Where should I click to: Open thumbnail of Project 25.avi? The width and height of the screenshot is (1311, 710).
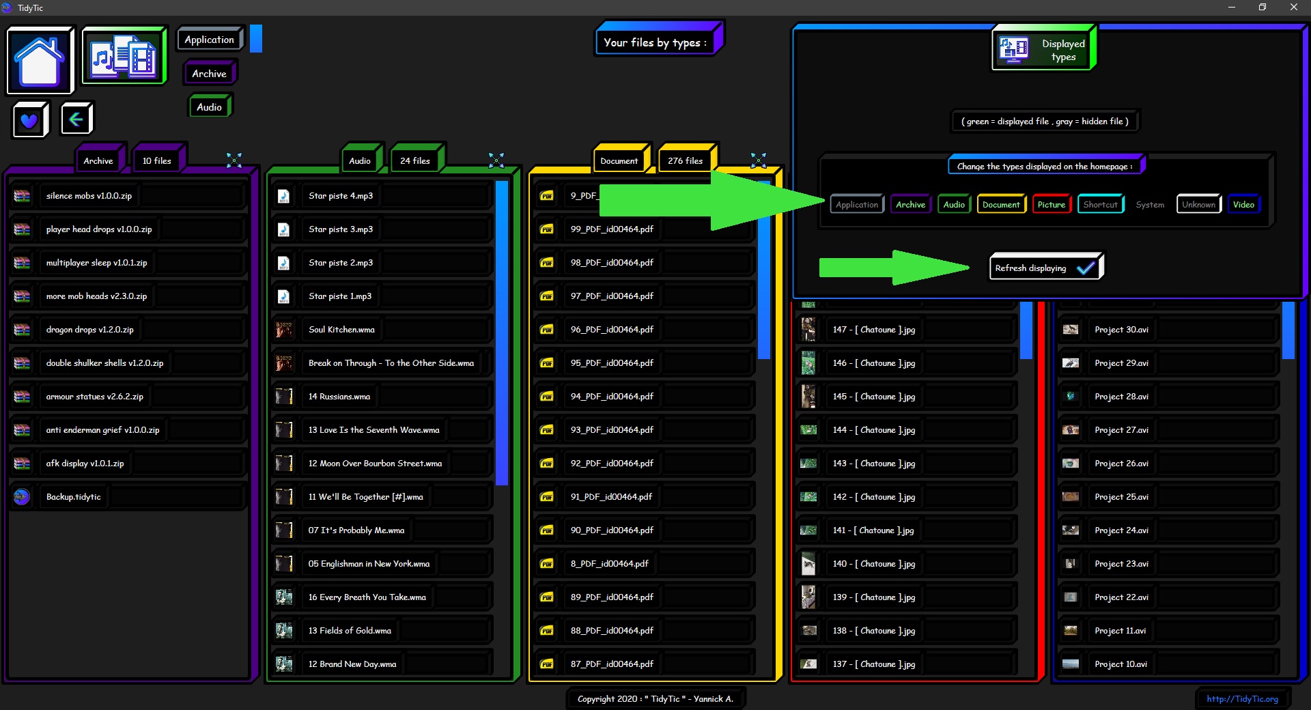coord(1071,497)
